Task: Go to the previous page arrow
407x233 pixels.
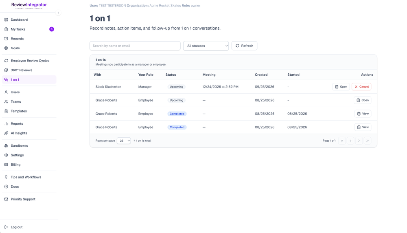Action: [x=350, y=141]
